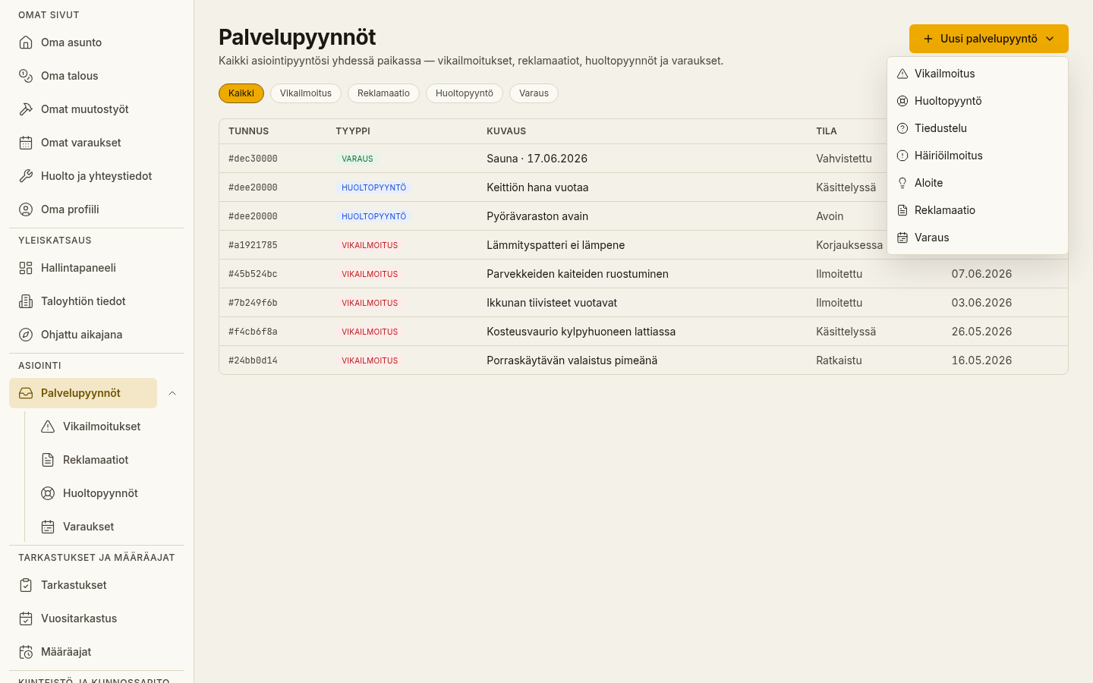Image resolution: width=1093 pixels, height=683 pixels.
Task: Go to Hallintapaneeli
Action: click(x=96, y=268)
